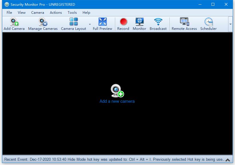Click the Recent Event status bar message
Screen dimensions: 235x165
[x=114, y=159]
